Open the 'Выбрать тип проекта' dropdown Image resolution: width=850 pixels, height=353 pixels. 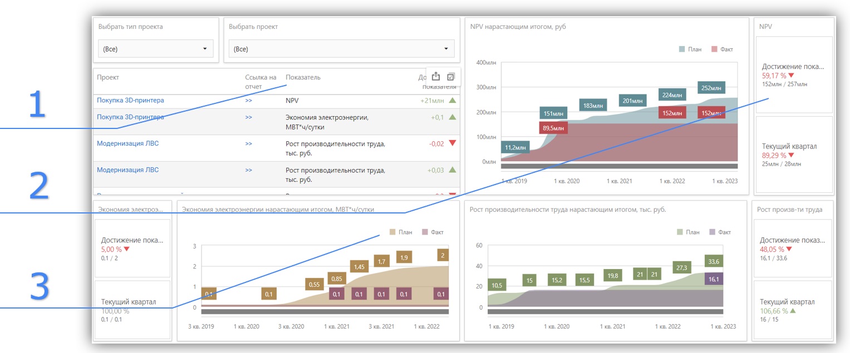(156, 49)
